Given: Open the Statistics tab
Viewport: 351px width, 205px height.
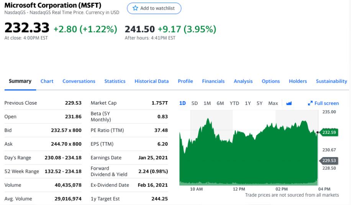Looking at the screenshot, I should click(x=115, y=81).
